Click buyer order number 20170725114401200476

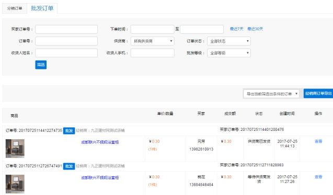(x=262, y=129)
